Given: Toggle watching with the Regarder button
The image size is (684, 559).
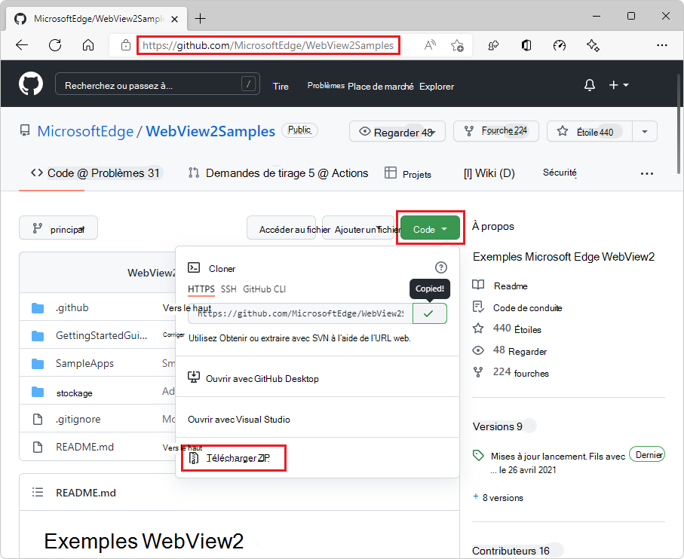Looking at the screenshot, I should coord(397,130).
